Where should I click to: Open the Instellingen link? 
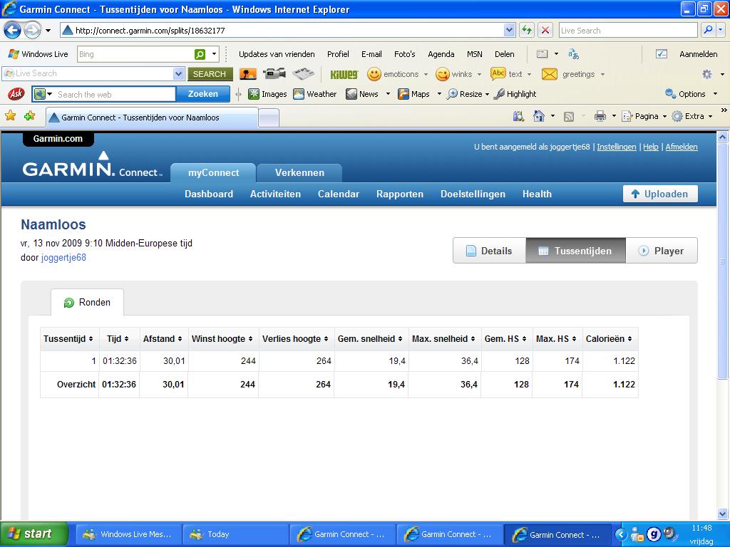(x=617, y=147)
